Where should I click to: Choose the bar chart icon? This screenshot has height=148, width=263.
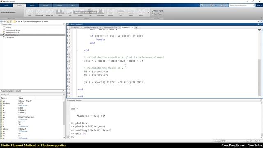pyautogui.click(x=70, y=12)
